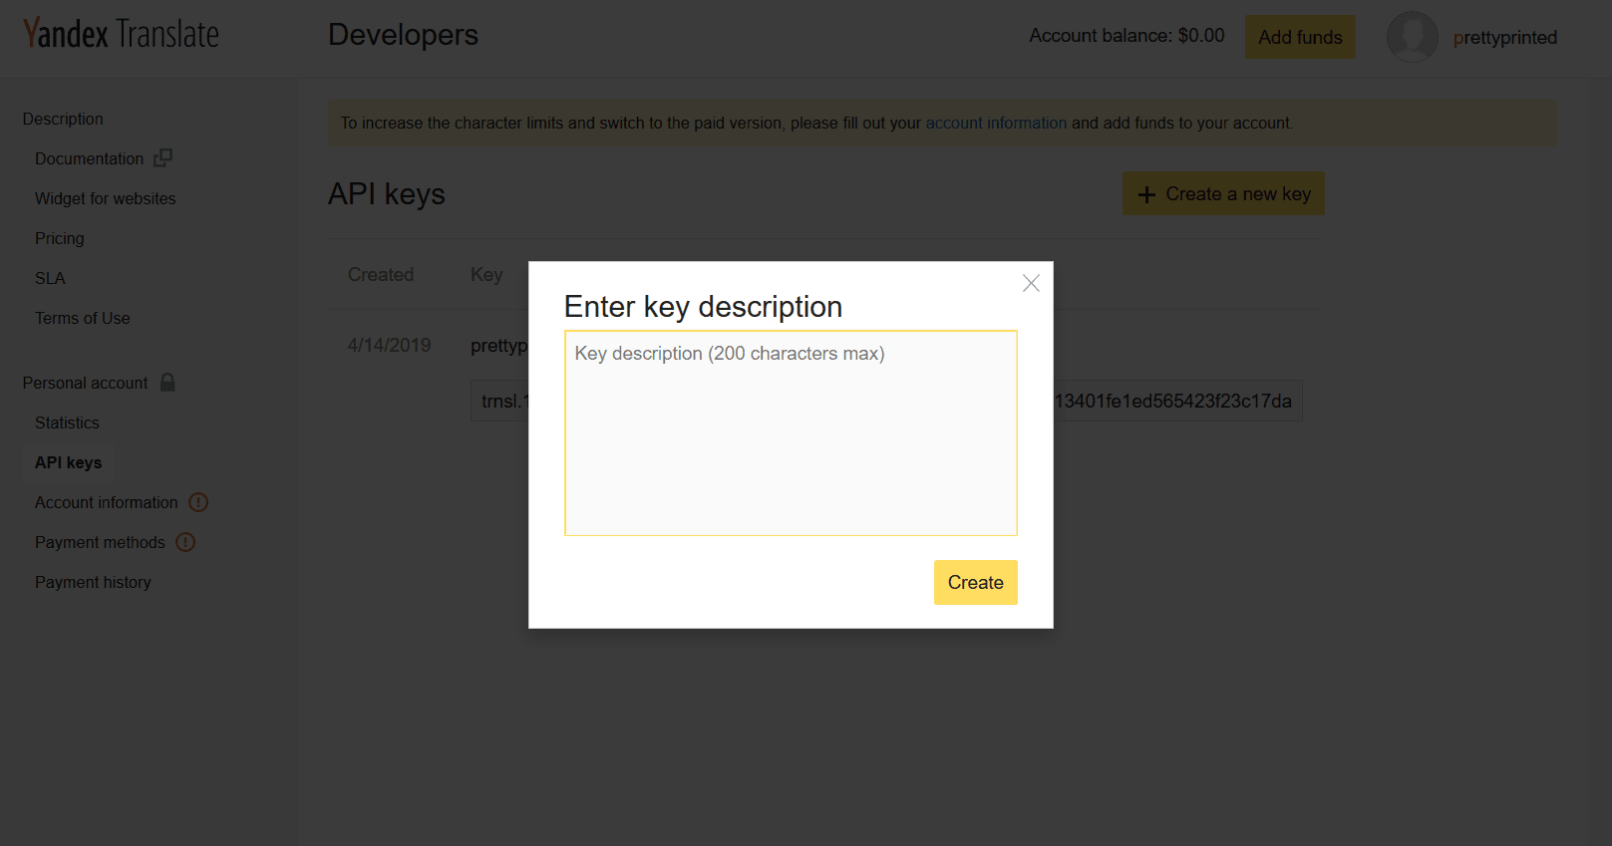Open Payment methods sidebar item
Viewport: 1612px width, 846px height.
[x=100, y=542]
